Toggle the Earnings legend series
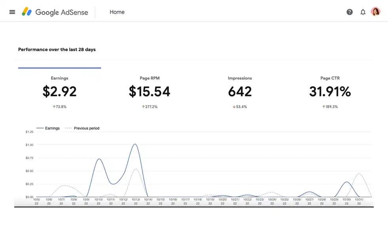This screenshot has height=230, width=388. tap(48, 128)
